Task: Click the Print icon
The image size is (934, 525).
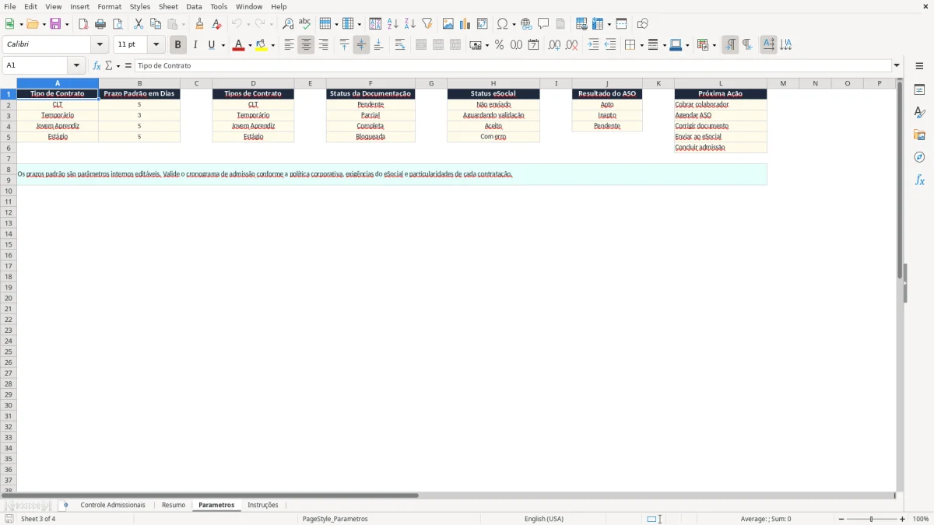Action: [x=100, y=24]
